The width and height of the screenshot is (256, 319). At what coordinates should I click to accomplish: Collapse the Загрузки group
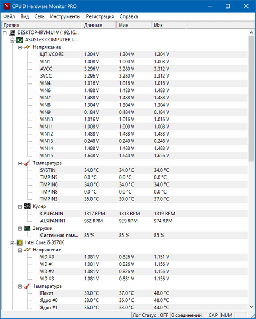20,229
